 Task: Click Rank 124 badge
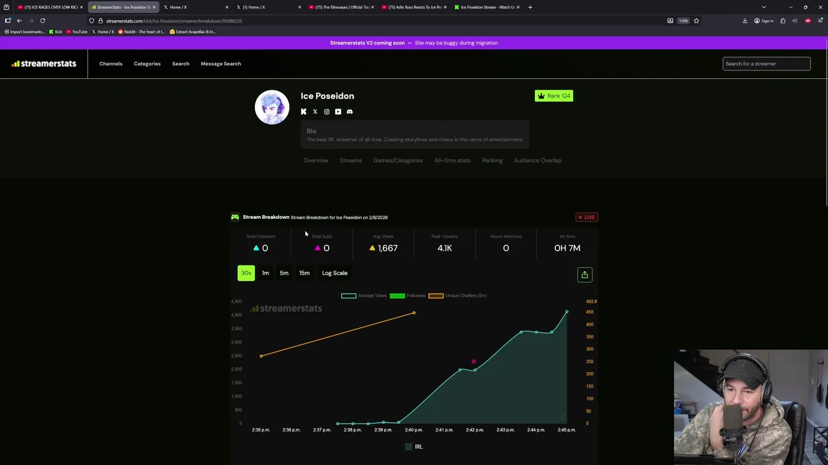pos(554,96)
